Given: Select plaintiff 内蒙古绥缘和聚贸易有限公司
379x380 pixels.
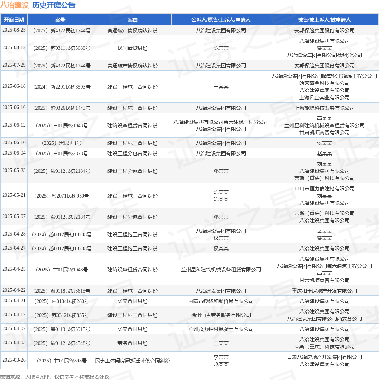Looking at the screenshot, I should [x=221, y=301].
